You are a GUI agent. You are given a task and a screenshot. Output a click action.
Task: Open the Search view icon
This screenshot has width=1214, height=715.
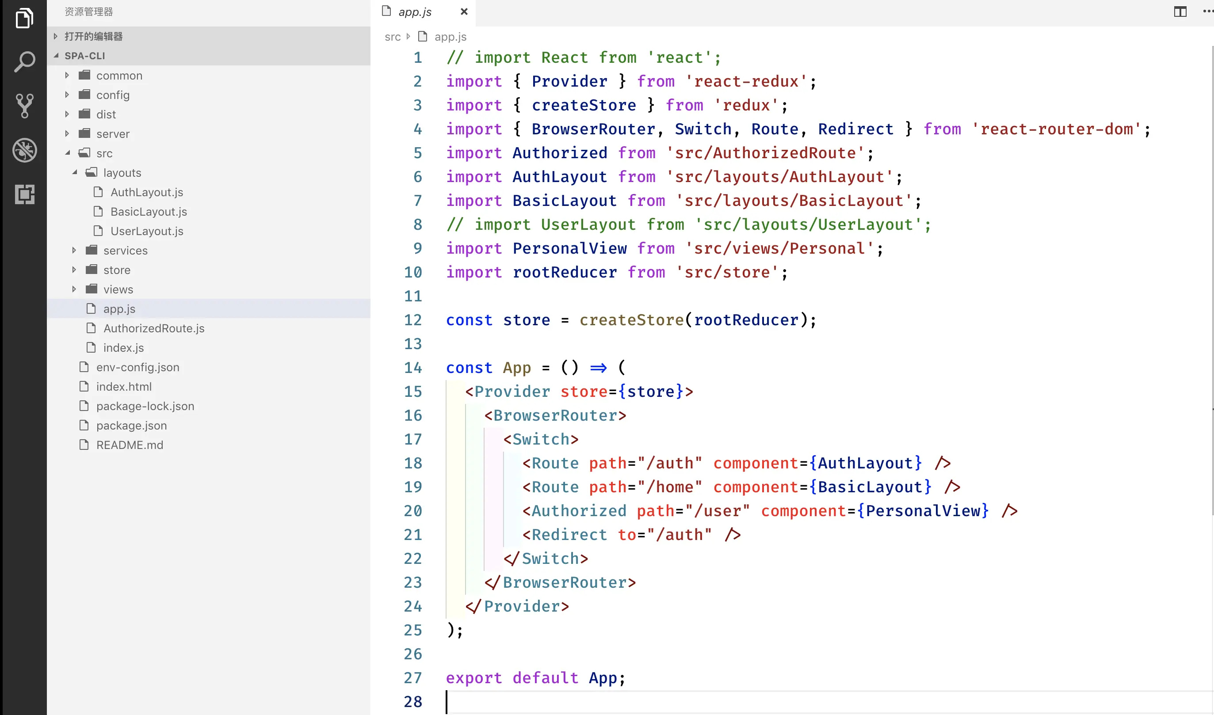[x=24, y=61]
